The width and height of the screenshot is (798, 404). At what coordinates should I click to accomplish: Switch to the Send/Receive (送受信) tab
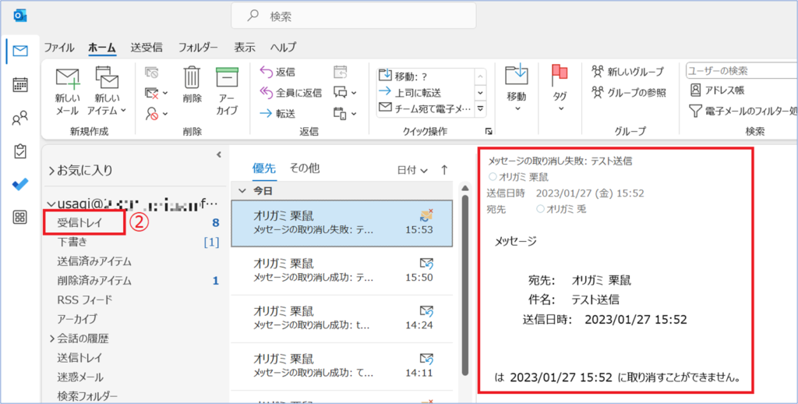coord(147,47)
